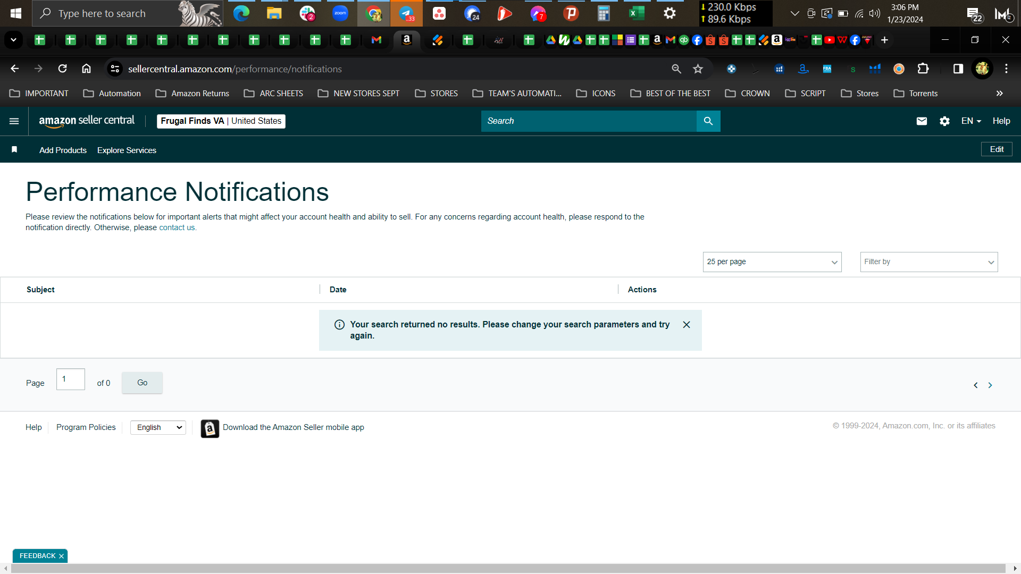Show hidden bookmarks overflow chevron
This screenshot has width=1021, height=574.
point(999,93)
